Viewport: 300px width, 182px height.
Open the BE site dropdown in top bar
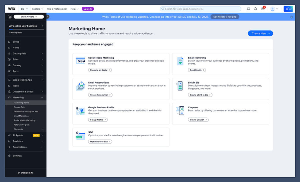point(24,9)
